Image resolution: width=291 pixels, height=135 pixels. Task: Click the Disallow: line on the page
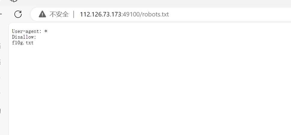[x=24, y=37]
